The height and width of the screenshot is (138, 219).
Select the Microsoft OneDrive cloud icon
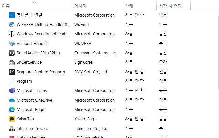click(12, 100)
